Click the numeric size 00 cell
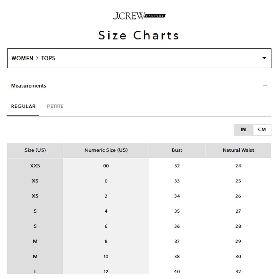 (x=106, y=166)
